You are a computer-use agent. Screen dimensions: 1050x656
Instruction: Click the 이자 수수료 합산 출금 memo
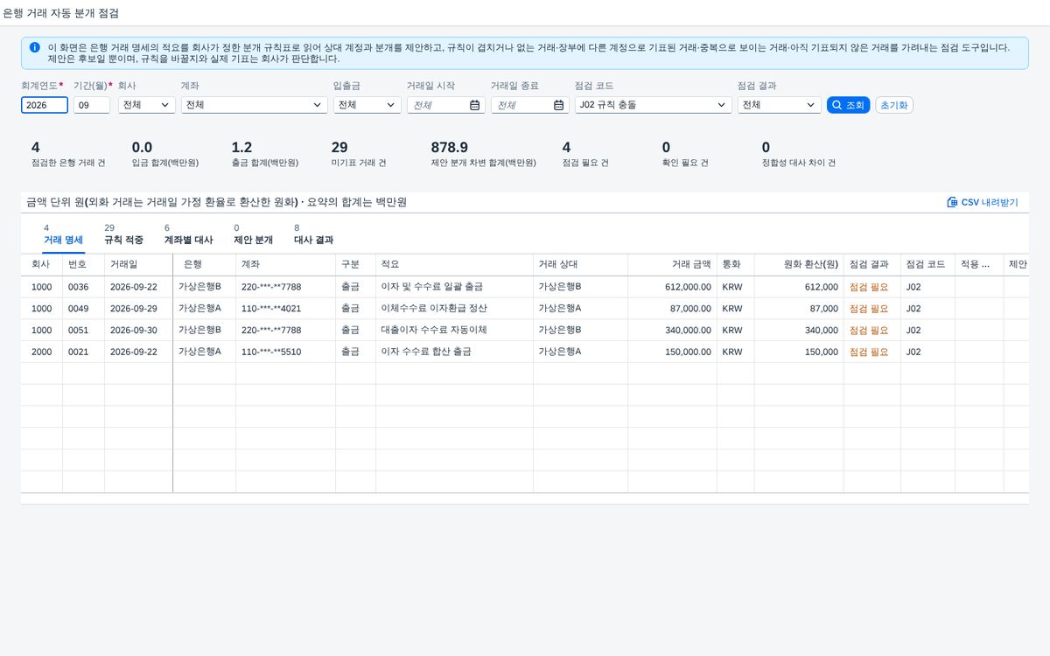pos(426,352)
